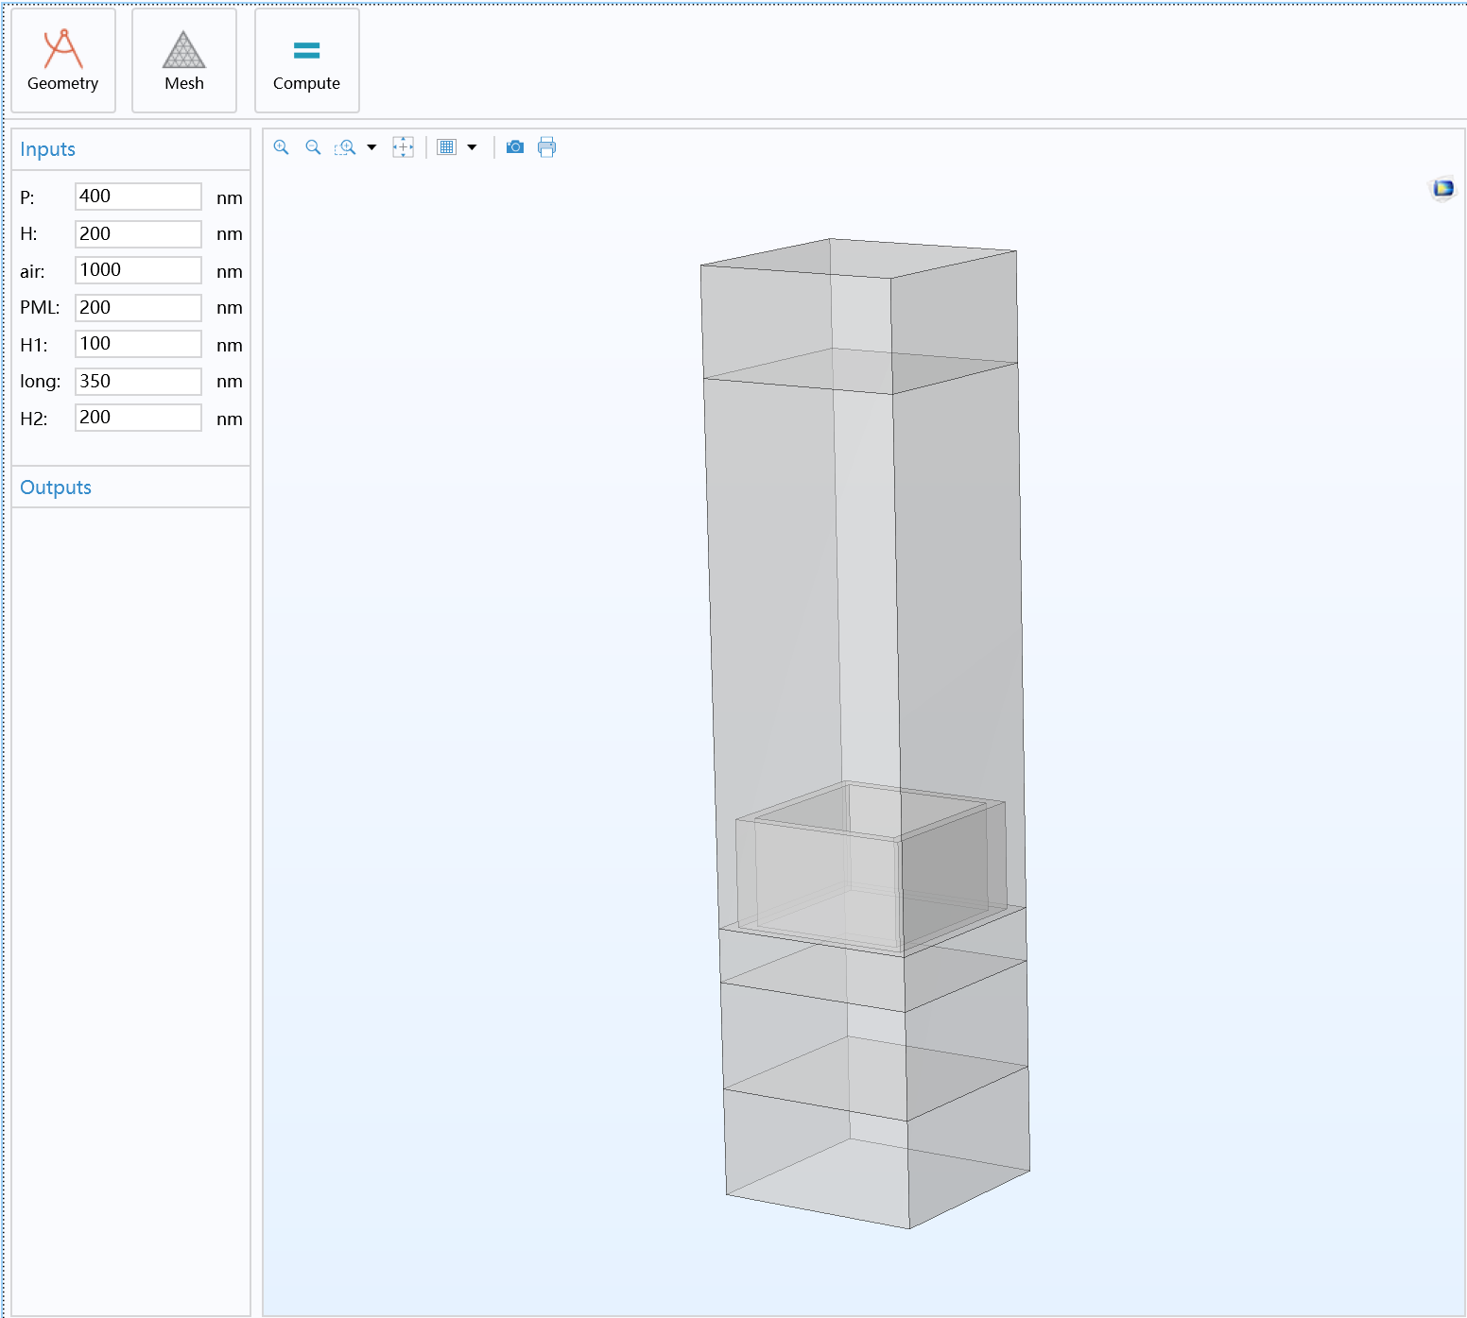This screenshot has width=1467, height=1318.
Task: Run Compute
Action: (x=306, y=60)
